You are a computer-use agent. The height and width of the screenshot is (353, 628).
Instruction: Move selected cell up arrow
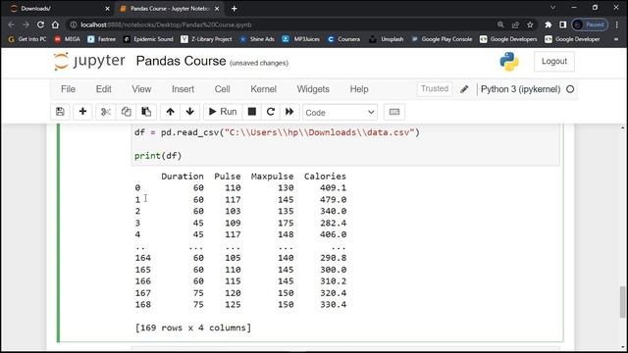click(x=170, y=112)
